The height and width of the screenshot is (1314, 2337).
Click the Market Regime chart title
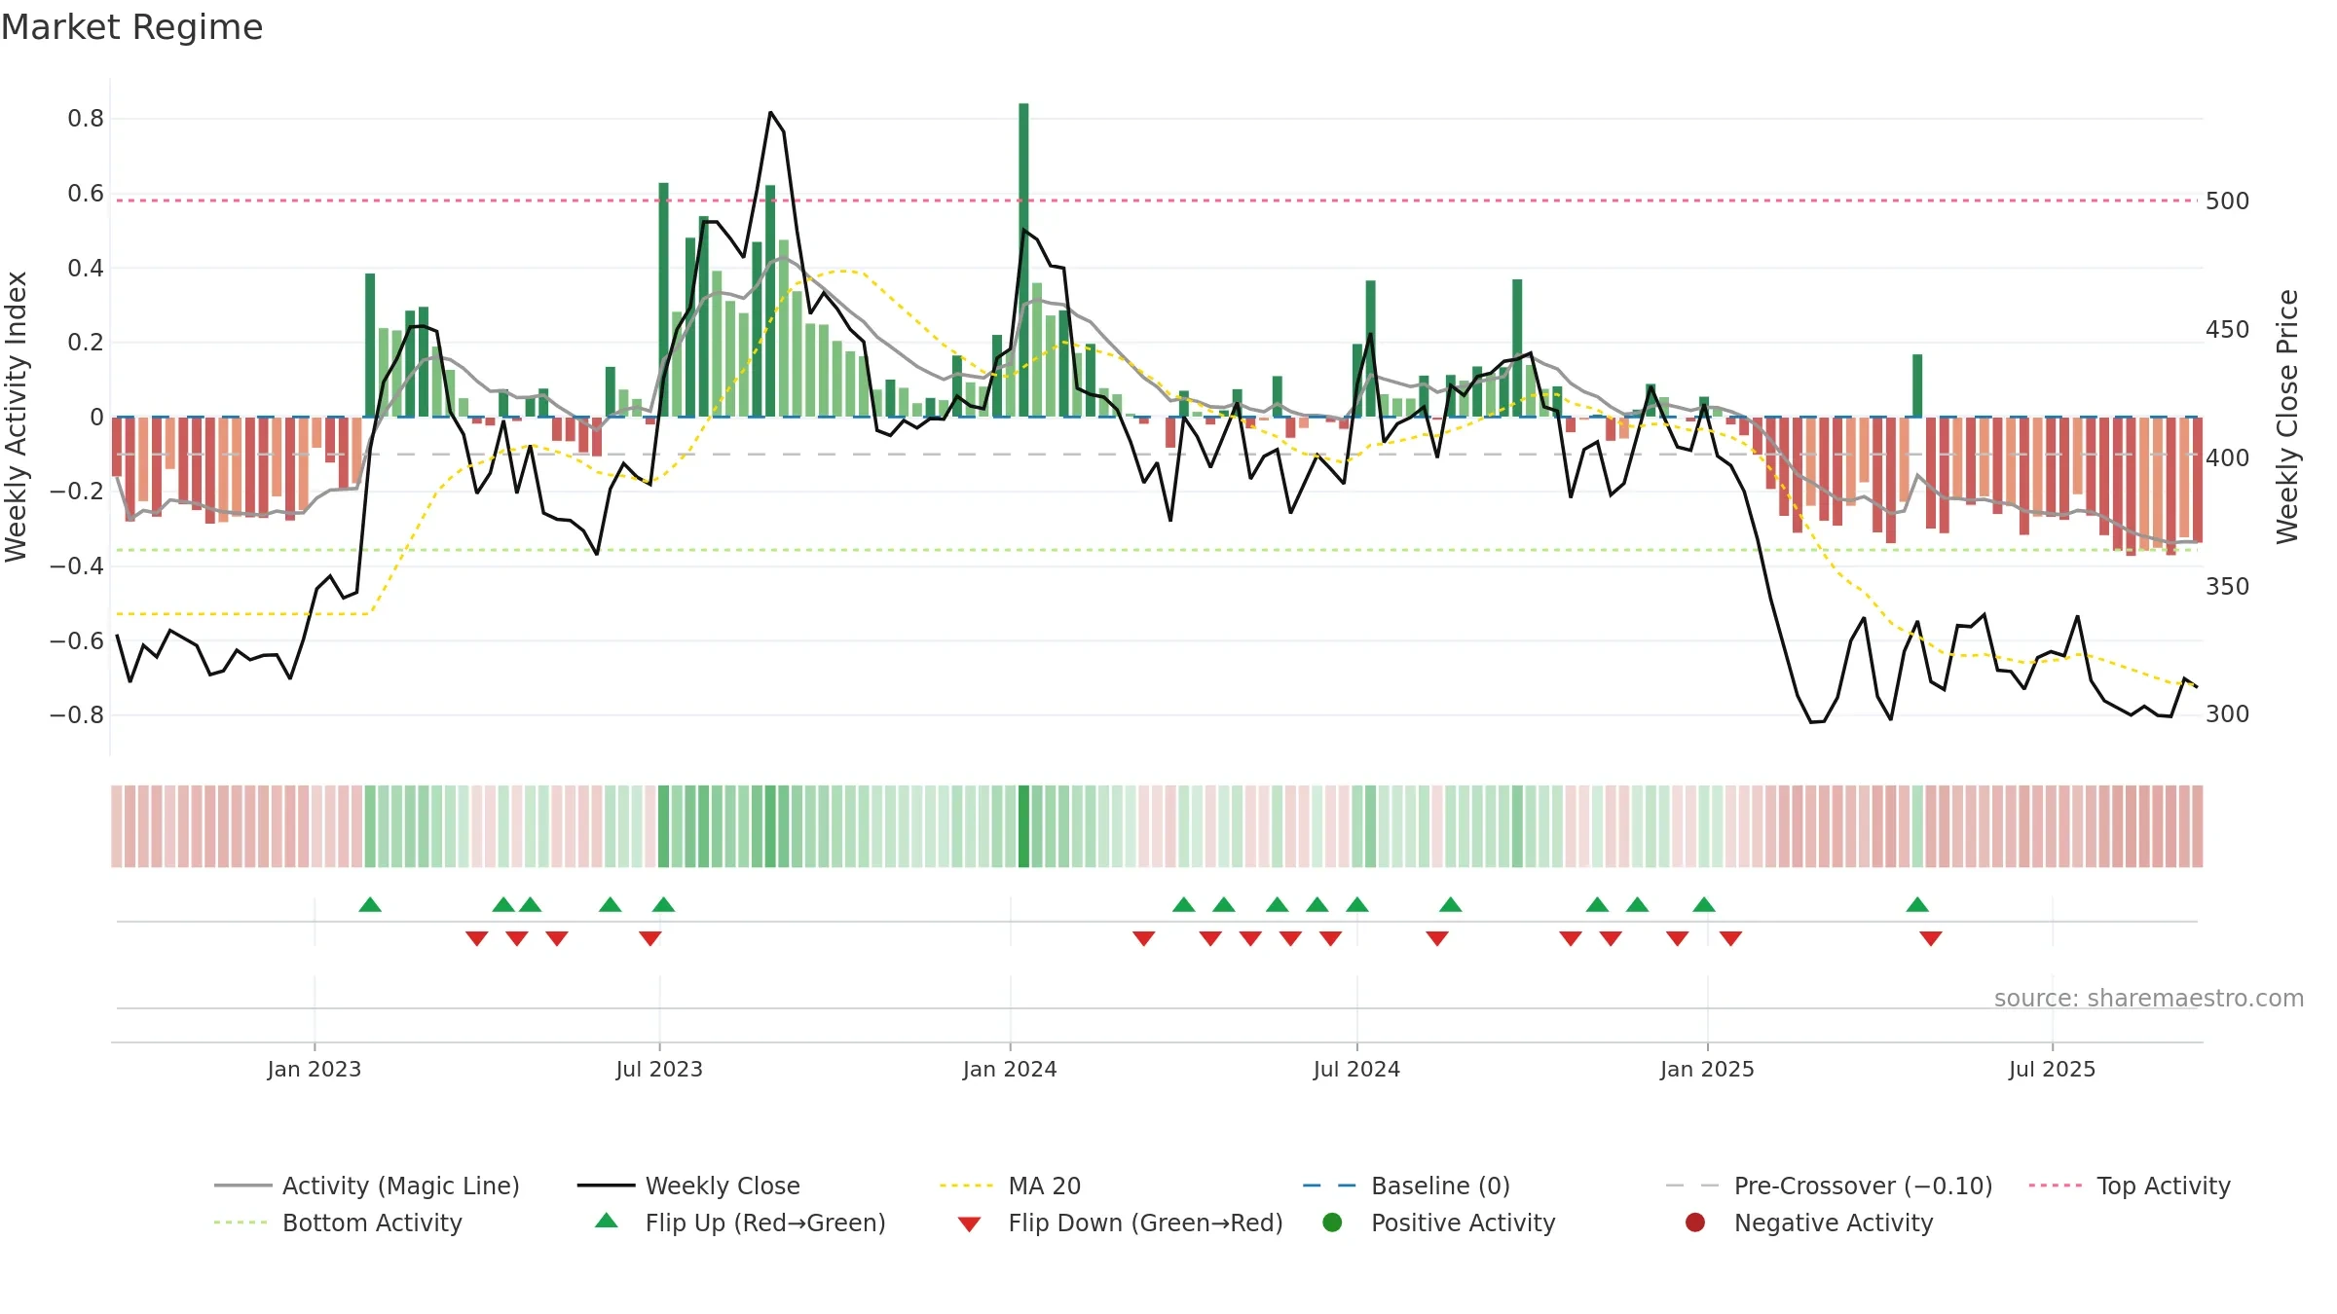pyautogui.click(x=131, y=27)
